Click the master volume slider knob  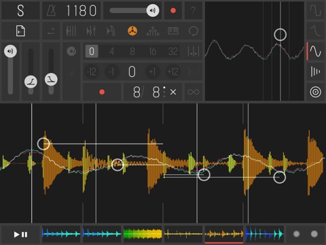[153, 10]
